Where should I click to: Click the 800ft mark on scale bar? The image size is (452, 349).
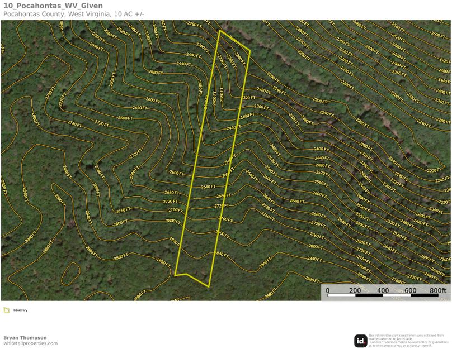click(x=439, y=290)
